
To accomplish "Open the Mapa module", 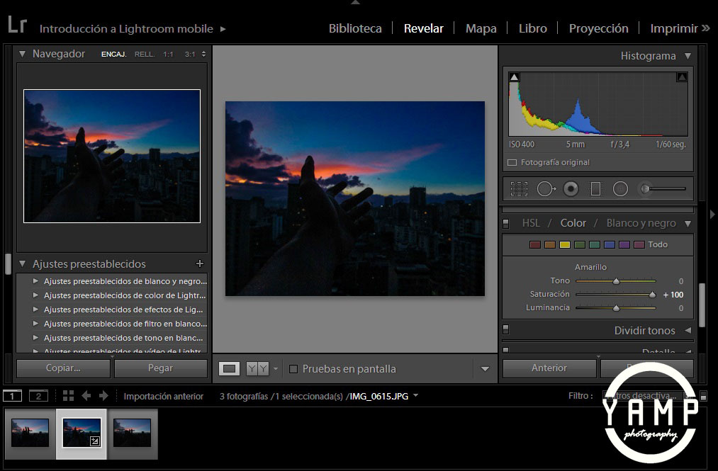I will 481,28.
